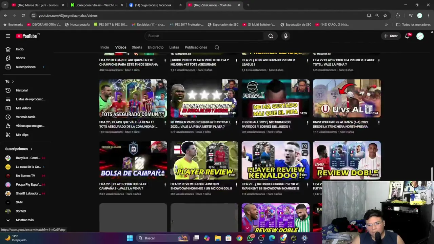Open Nueva pestaña bookmark
The width and height of the screenshot is (434, 244).
point(77,25)
